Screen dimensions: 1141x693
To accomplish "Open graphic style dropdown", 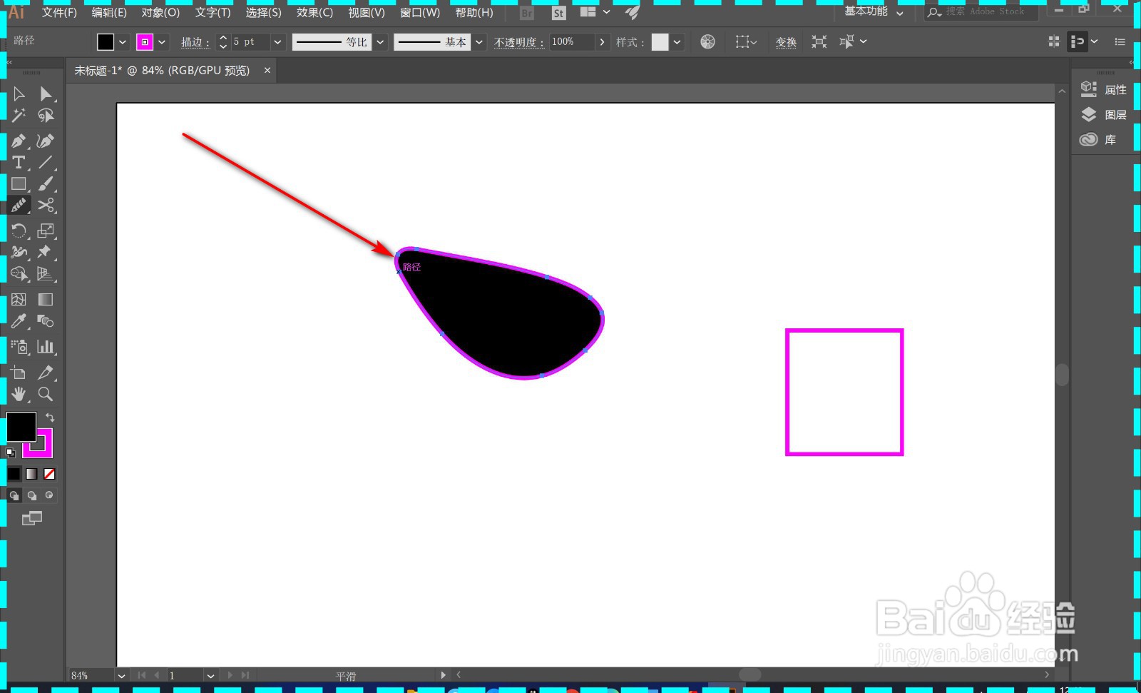I will point(677,42).
